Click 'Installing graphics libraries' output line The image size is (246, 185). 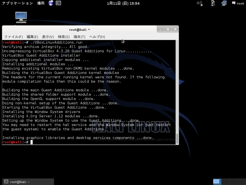(x=78, y=138)
